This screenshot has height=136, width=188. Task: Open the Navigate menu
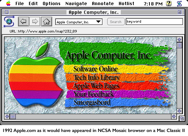(76, 4)
